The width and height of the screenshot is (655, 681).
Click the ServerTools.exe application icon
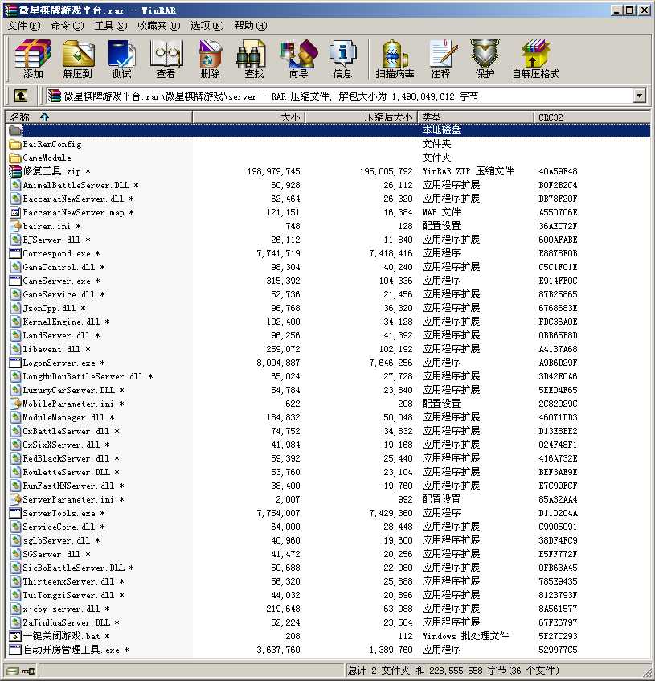tap(15, 513)
